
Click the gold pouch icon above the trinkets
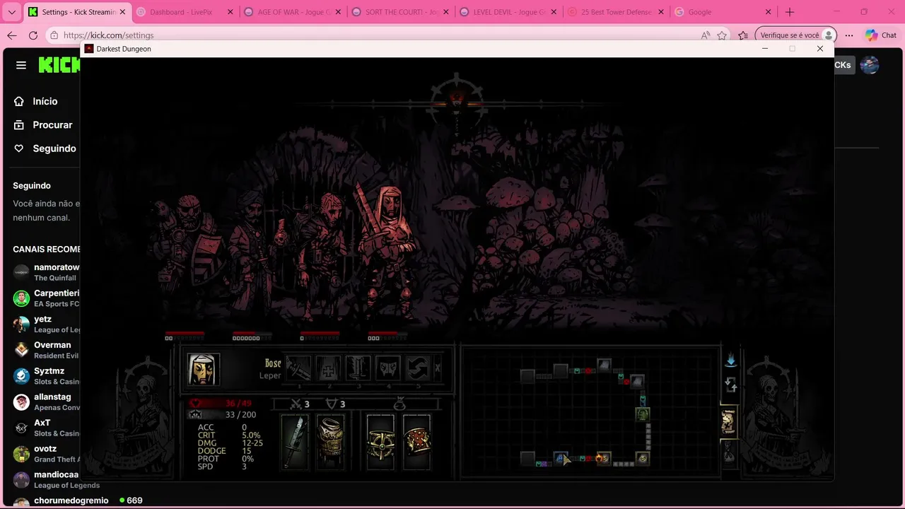point(399,404)
